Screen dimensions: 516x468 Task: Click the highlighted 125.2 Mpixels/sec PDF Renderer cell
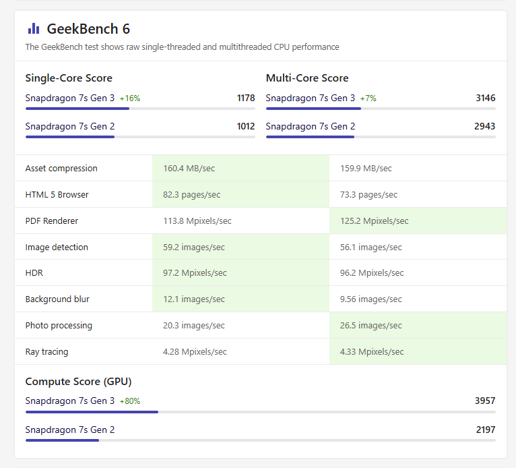(375, 221)
